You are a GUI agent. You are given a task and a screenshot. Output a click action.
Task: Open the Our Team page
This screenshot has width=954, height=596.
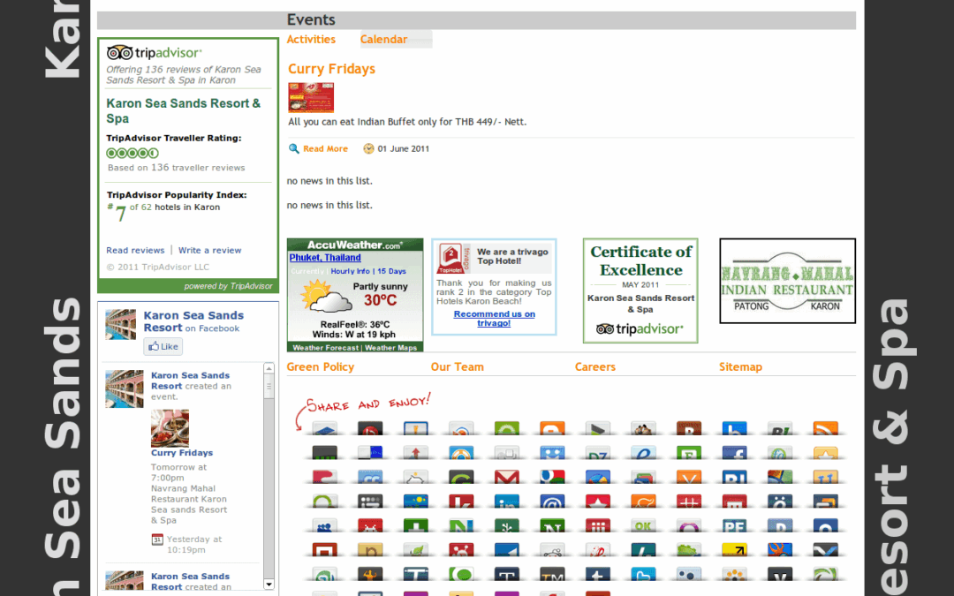tap(457, 366)
